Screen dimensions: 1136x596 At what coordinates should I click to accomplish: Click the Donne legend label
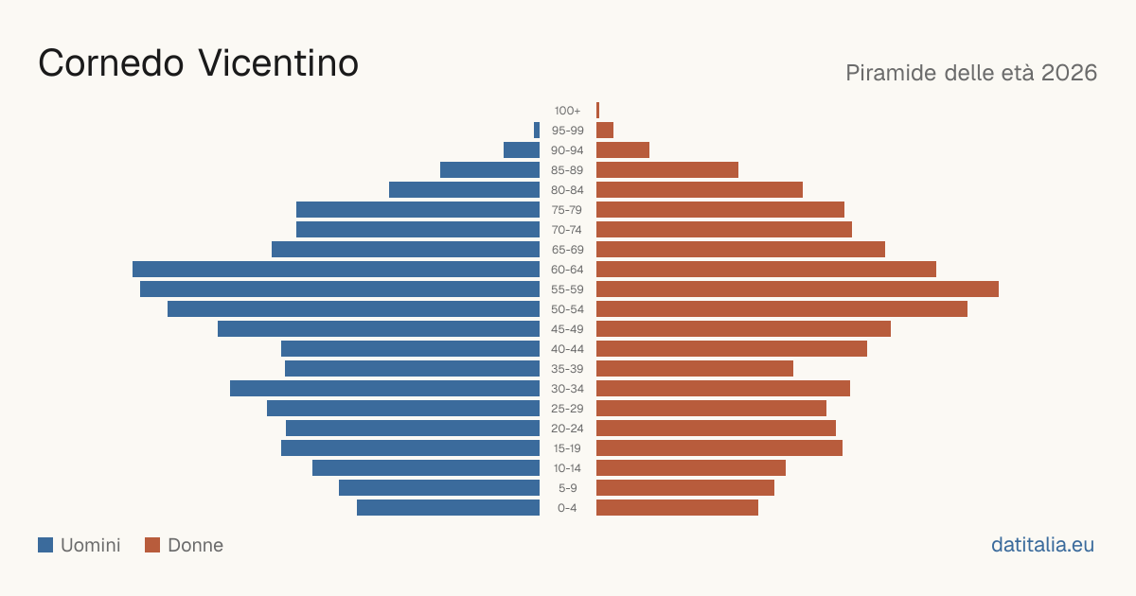coord(196,545)
